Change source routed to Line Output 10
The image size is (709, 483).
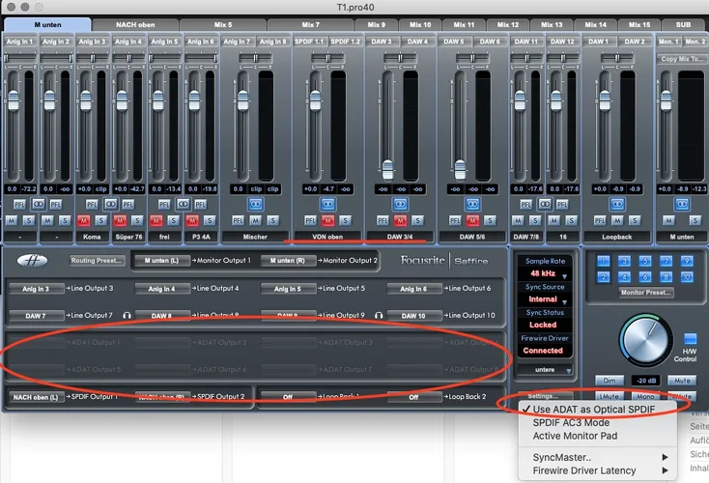[413, 316]
